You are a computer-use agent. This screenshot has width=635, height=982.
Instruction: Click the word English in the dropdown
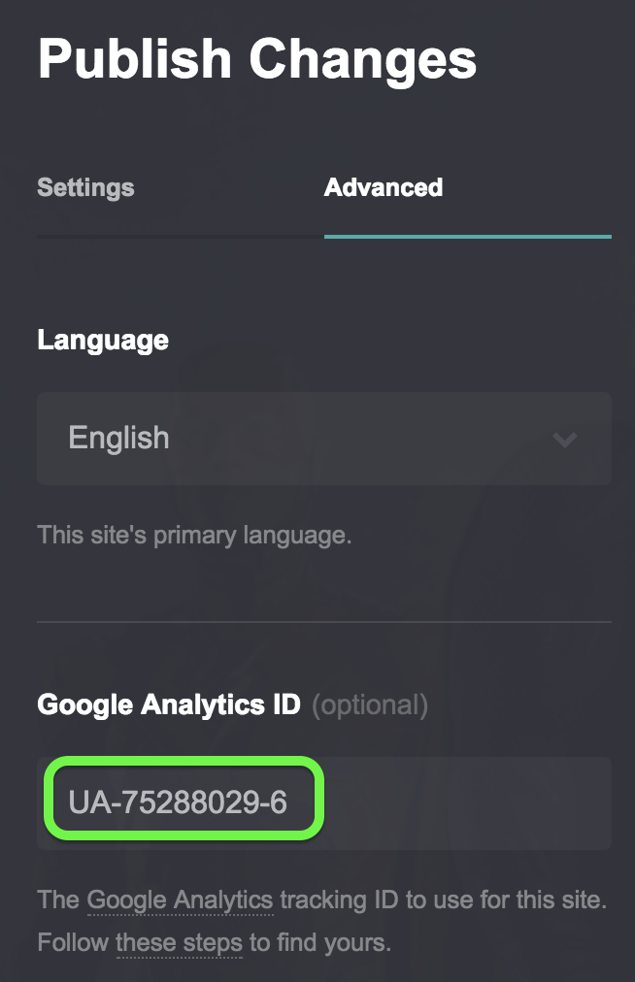(118, 439)
